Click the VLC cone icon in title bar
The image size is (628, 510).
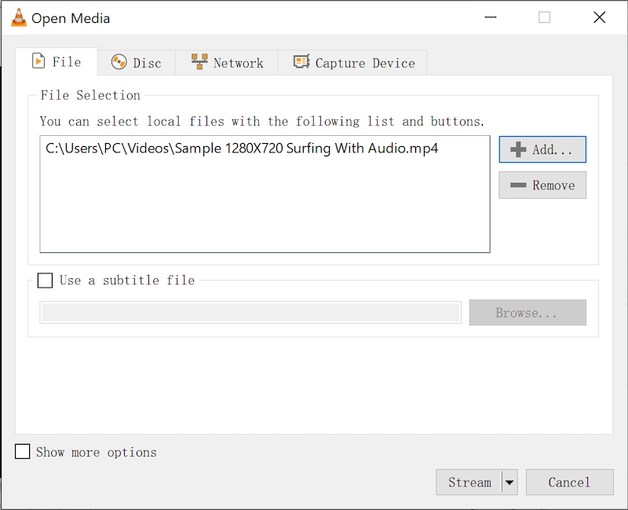18,17
